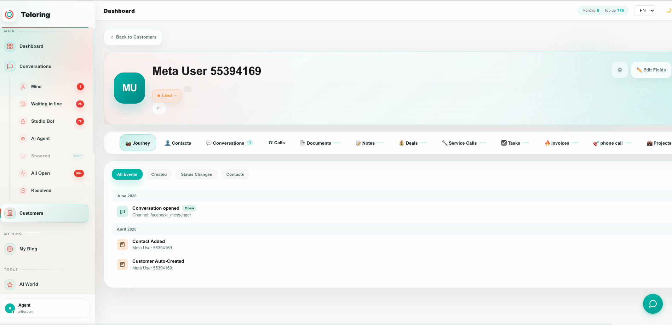Viewport: 672px width, 325px height.
Task: Open the floating chat bubble button
Action: click(653, 304)
